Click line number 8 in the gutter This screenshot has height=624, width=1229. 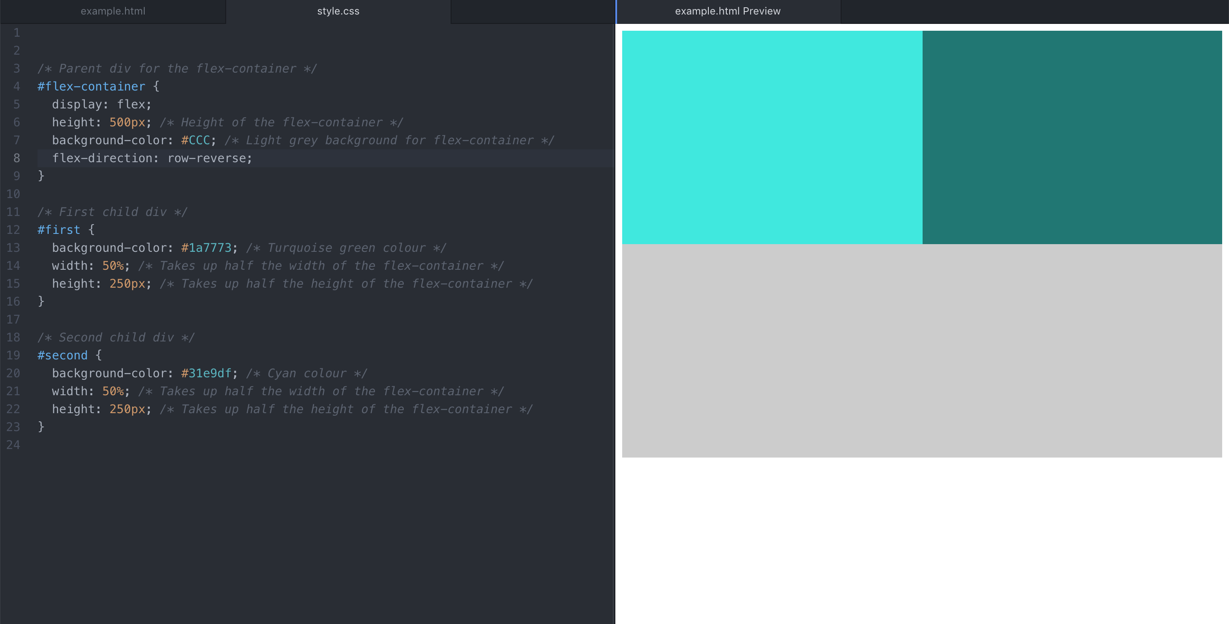click(16, 158)
